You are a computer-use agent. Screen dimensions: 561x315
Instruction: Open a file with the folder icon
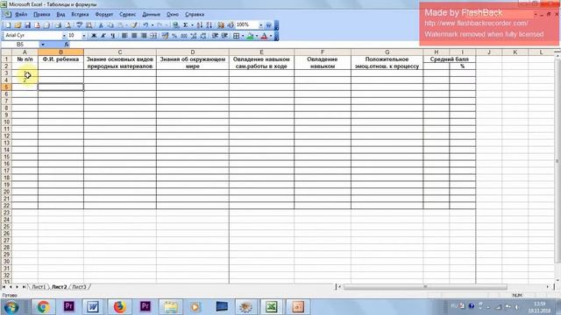tap(18, 25)
